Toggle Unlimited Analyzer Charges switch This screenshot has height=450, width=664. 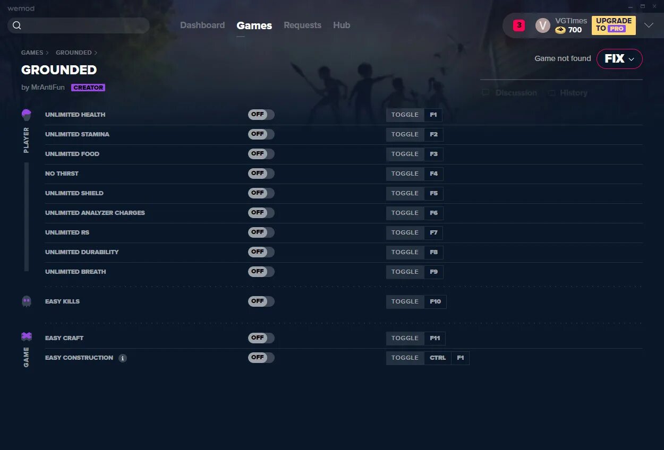(x=261, y=213)
